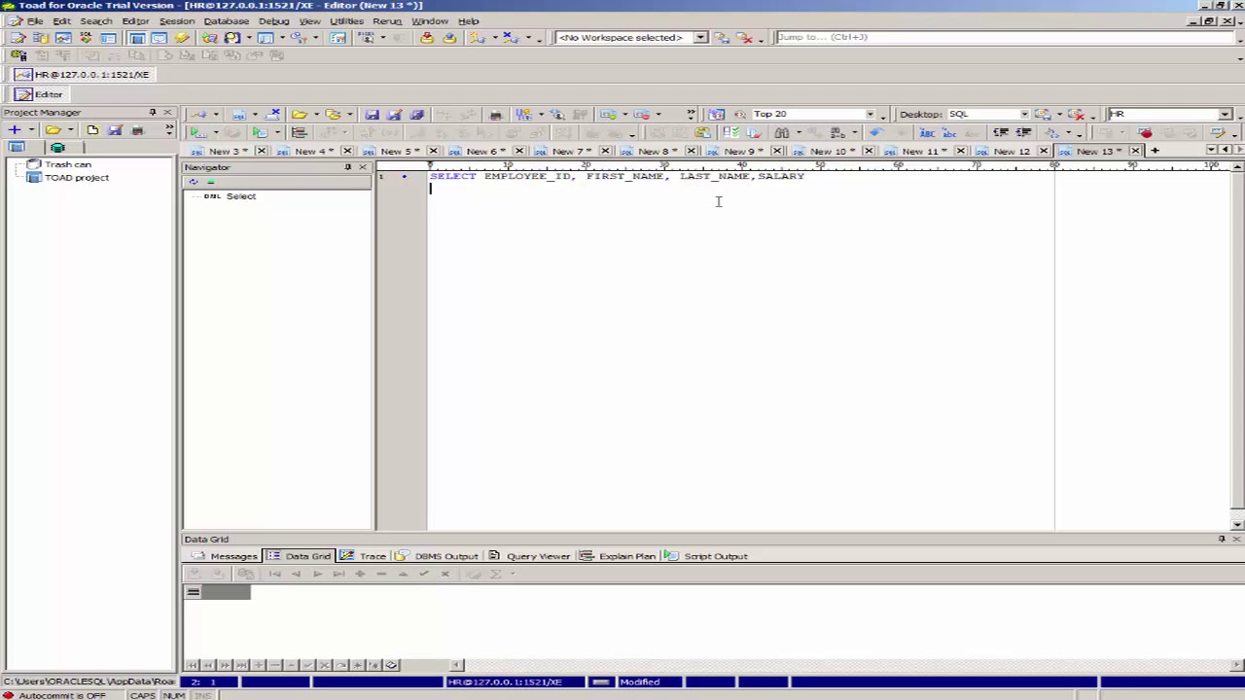The height and width of the screenshot is (700, 1245).
Task: Click the editor vertical scrollbar down arrow
Action: (1237, 525)
